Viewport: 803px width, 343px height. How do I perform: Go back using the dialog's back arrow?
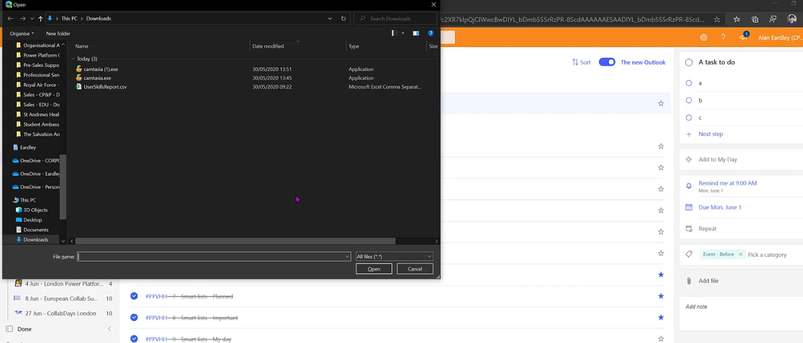(x=10, y=19)
